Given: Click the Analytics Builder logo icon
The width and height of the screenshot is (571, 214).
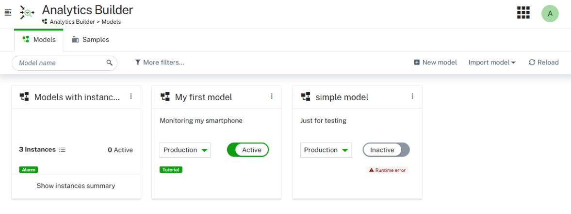Looking at the screenshot, I should click(x=27, y=13).
